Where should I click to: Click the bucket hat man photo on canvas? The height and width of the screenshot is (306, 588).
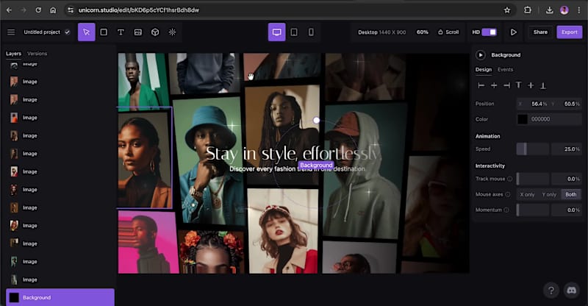coord(208,161)
